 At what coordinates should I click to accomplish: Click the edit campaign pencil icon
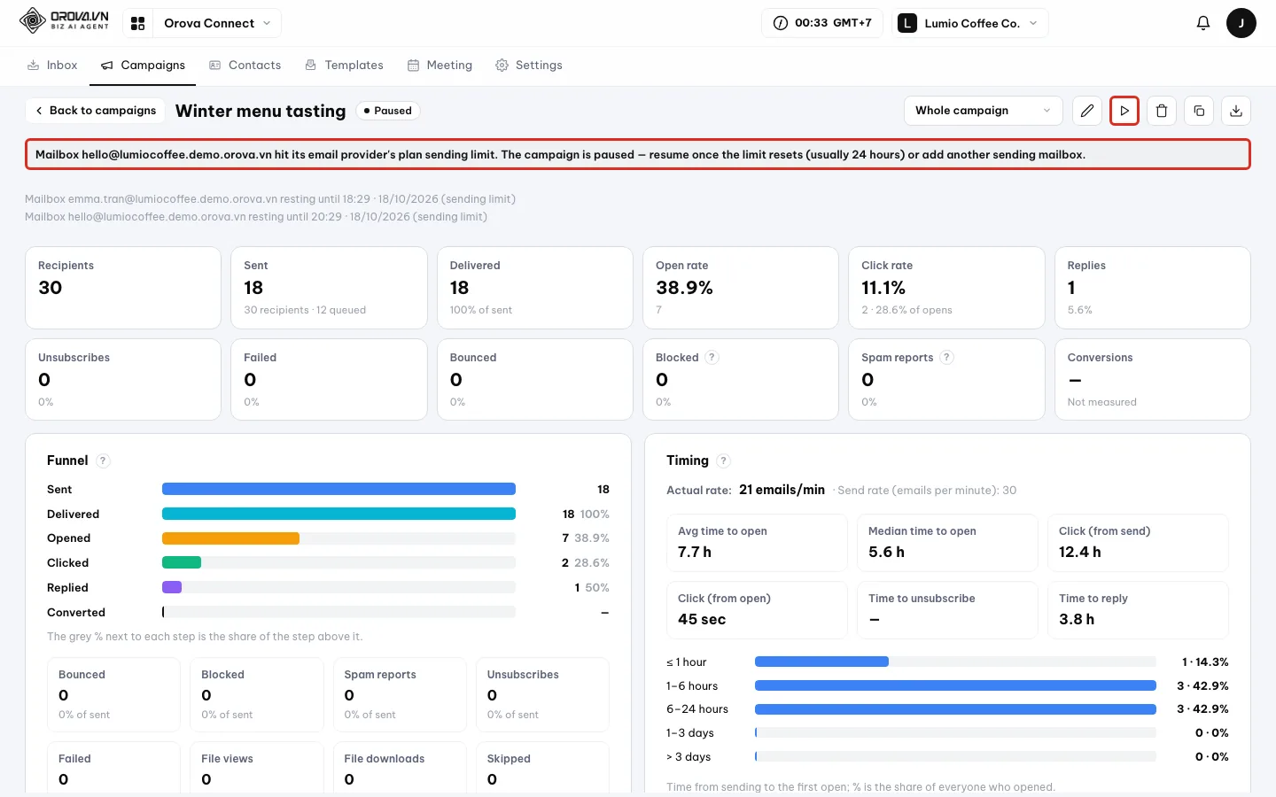click(x=1087, y=111)
